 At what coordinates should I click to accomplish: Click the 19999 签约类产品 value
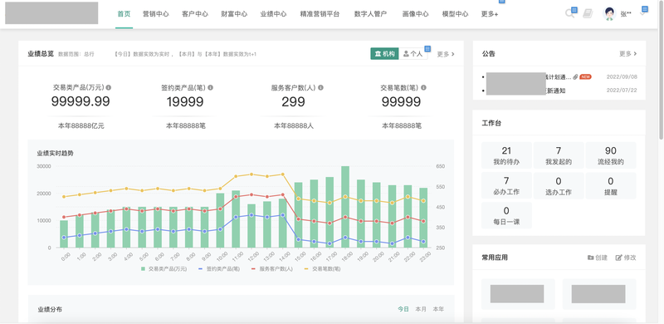point(185,101)
